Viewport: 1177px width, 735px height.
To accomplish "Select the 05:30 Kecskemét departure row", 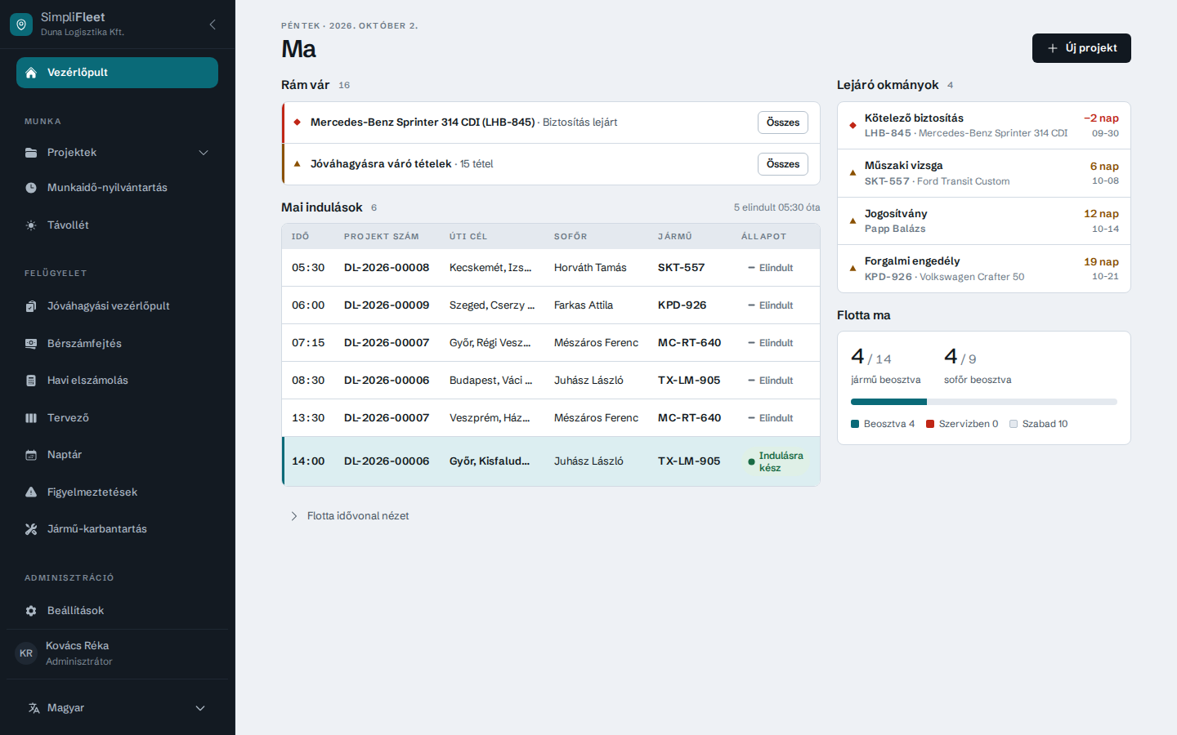I will click(551, 268).
